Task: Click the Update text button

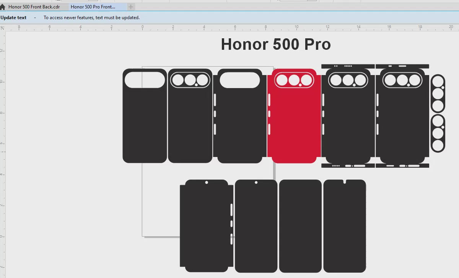Action: click(x=14, y=18)
